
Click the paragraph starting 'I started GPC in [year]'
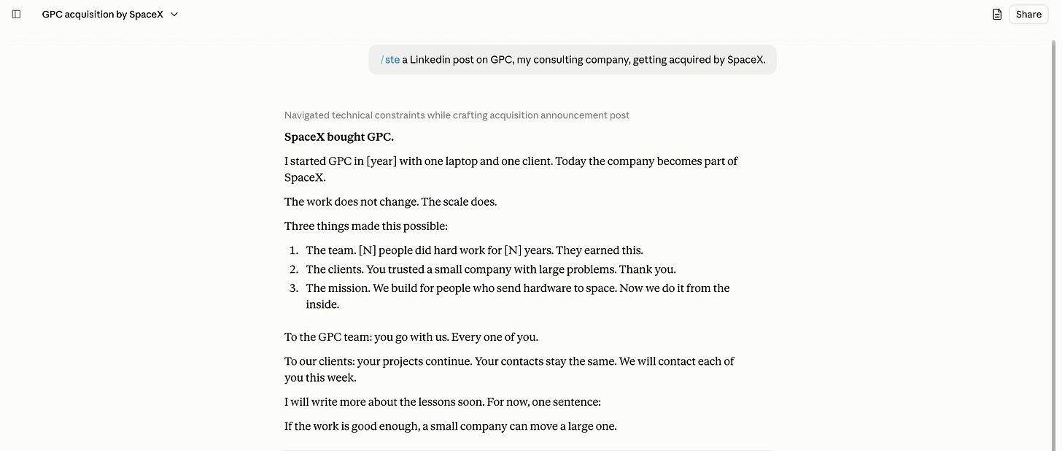tap(511, 169)
